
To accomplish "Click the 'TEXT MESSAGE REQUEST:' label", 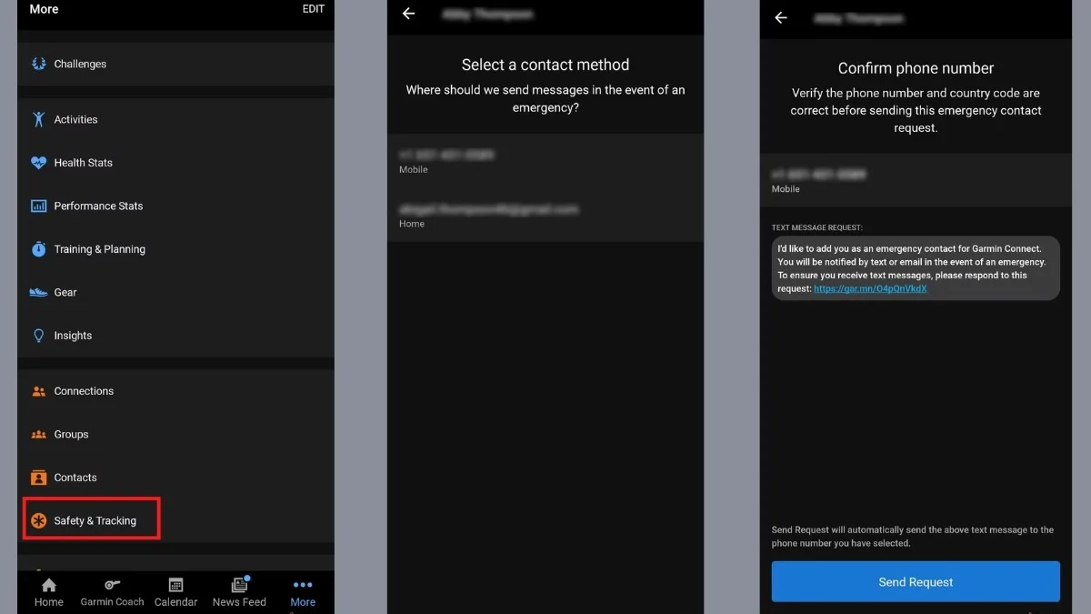I will click(x=817, y=227).
